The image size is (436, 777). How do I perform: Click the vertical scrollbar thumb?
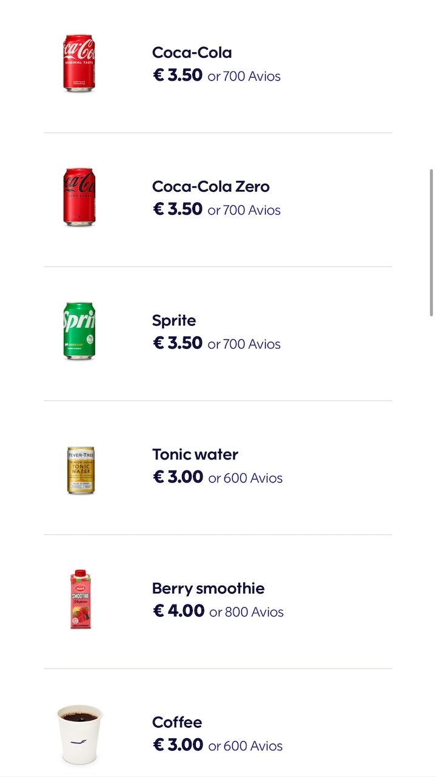pyautogui.click(x=432, y=242)
